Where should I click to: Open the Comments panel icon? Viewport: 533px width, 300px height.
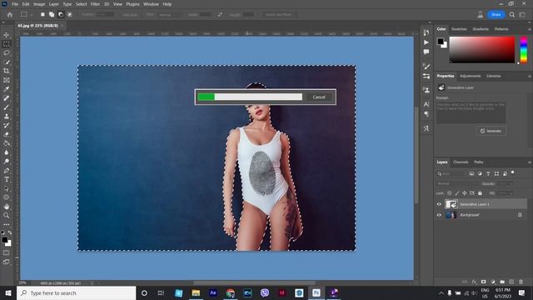426,52
